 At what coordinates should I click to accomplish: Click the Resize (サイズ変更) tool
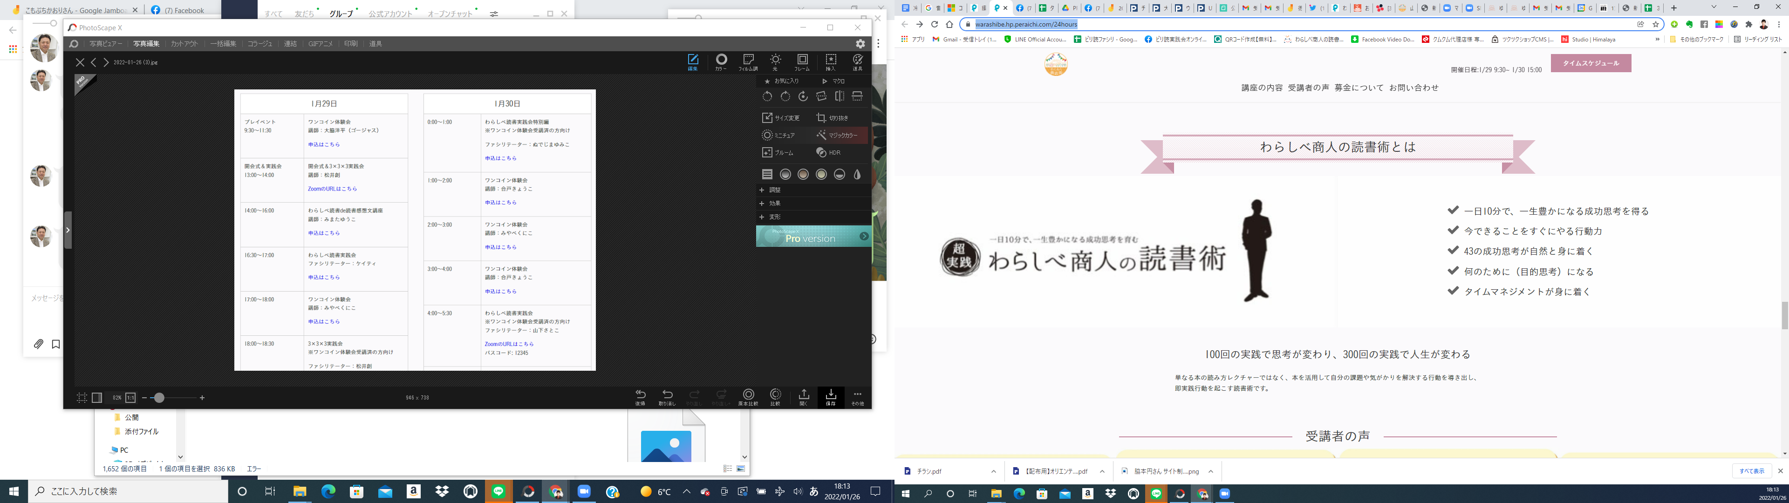(781, 118)
